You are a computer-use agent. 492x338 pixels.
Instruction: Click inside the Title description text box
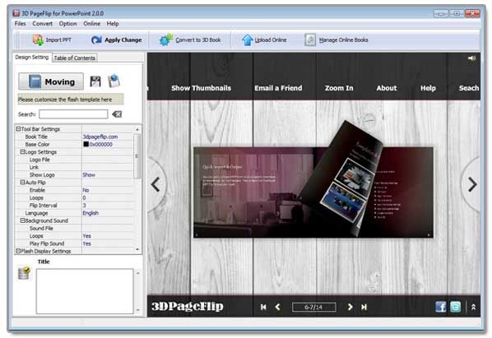pos(85,291)
